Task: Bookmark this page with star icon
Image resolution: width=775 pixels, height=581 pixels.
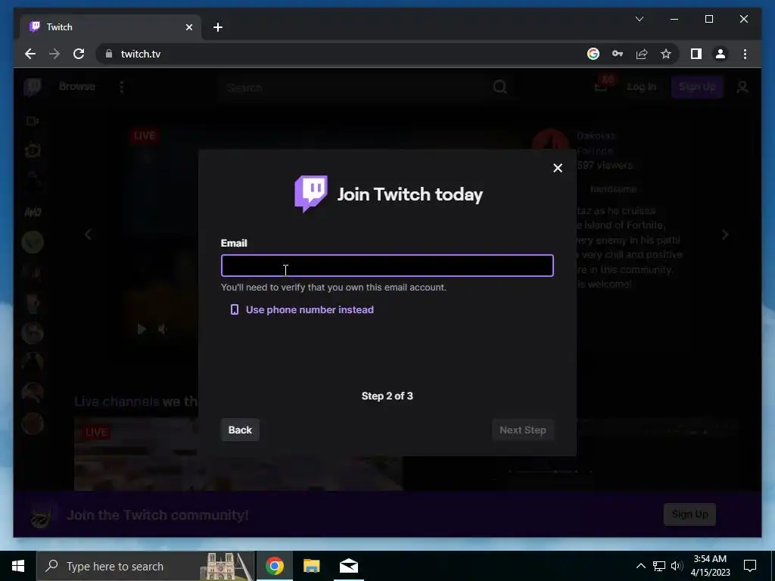Action: [666, 54]
